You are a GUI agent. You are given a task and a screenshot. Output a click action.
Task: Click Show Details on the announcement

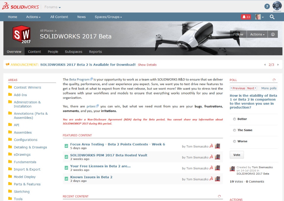click(147, 65)
